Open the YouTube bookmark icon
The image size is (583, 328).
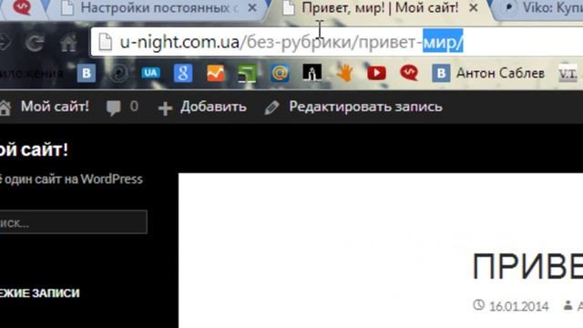[376, 73]
